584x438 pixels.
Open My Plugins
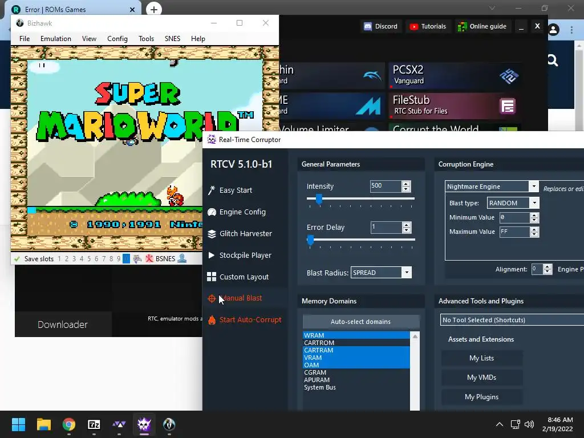pos(481,397)
